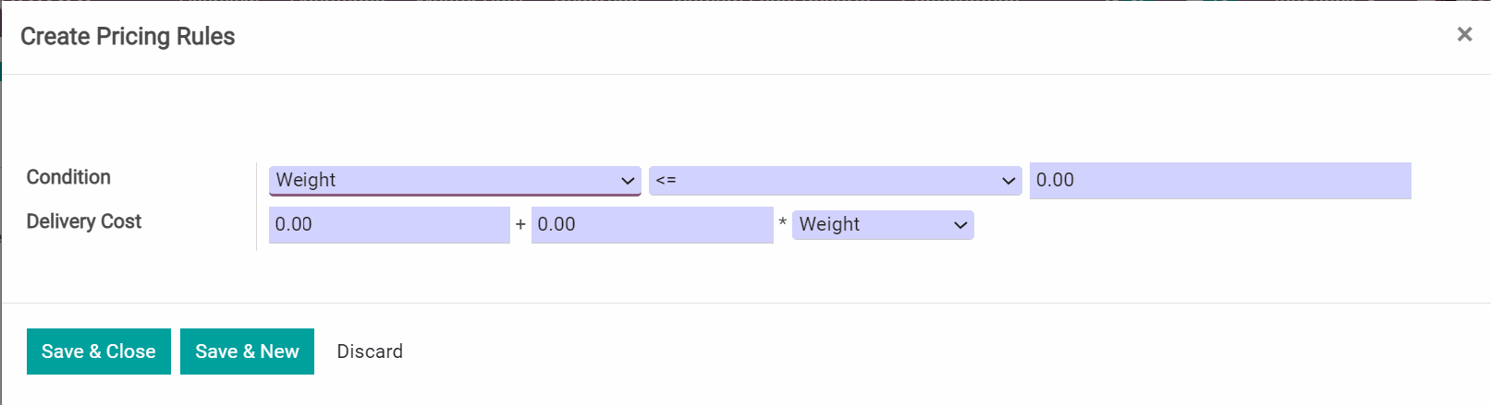Click the plus sign between the cost fields
The image size is (1491, 405).
point(520,224)
